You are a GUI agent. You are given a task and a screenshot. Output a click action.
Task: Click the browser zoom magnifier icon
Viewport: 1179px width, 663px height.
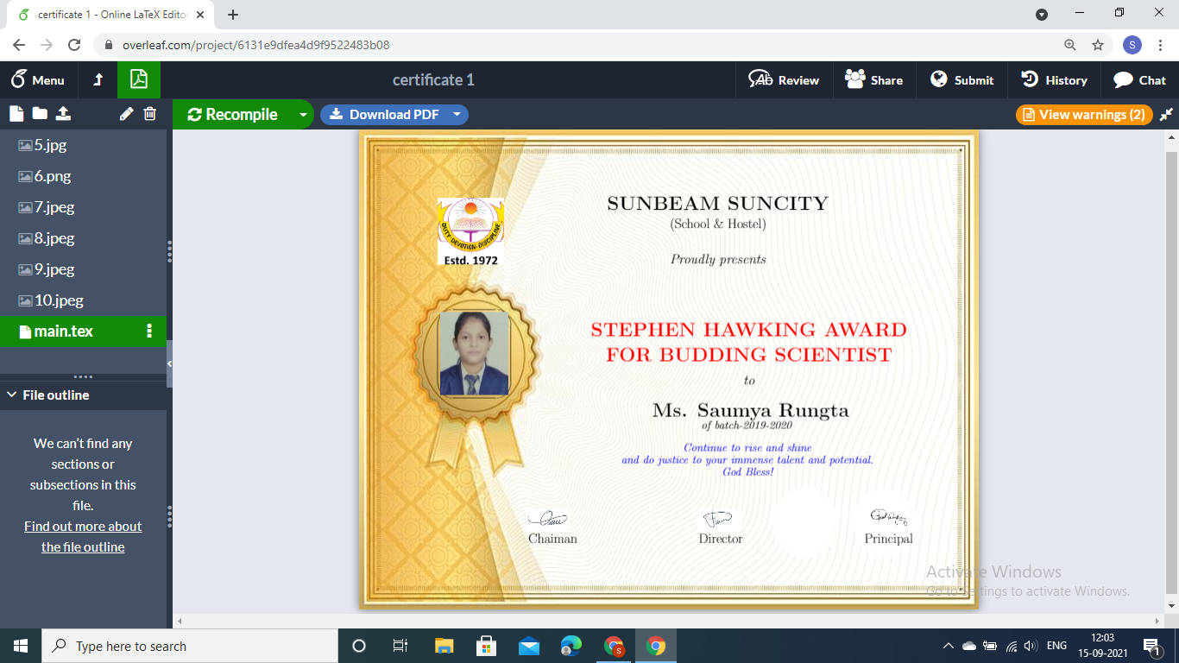pyautogui.click(x=1070, y=45)
